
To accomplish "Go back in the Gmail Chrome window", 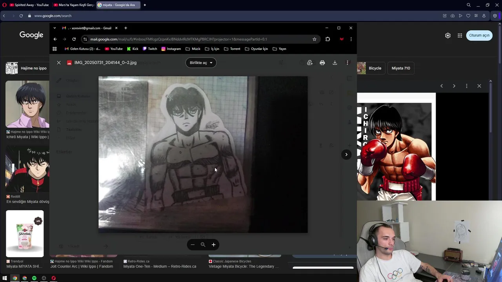I will tap(55, 39).
